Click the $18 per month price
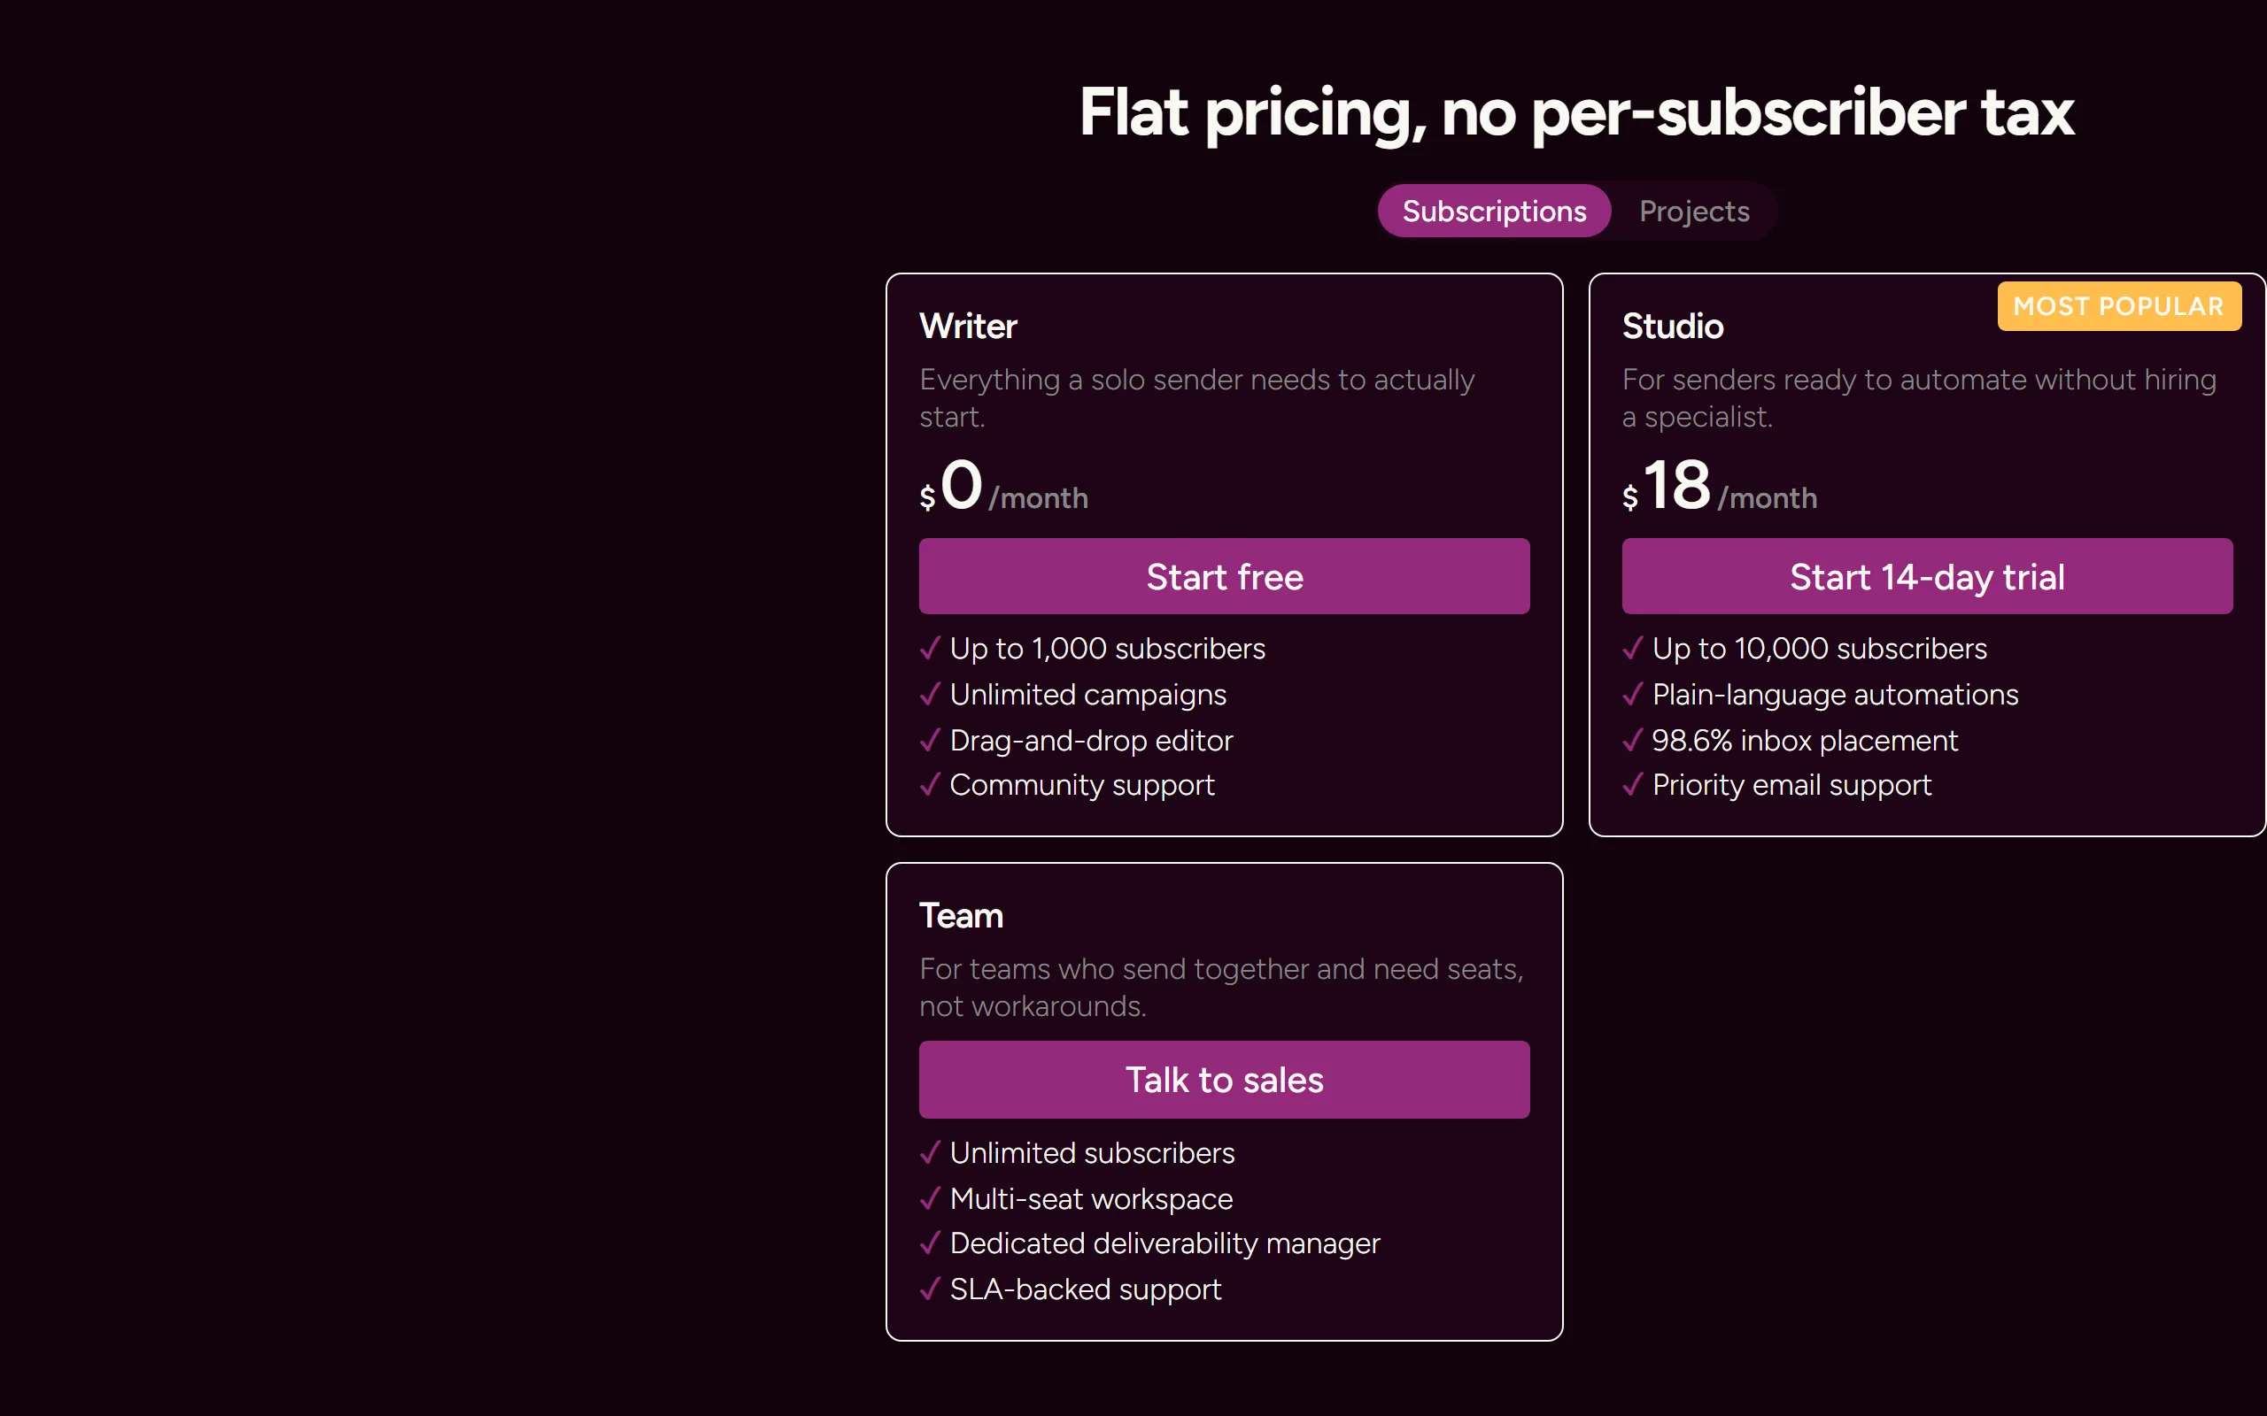Screen dimensions: 2267x1416 [1719, 487]
